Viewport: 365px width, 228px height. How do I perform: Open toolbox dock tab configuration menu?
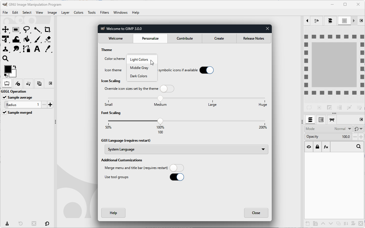50,83
